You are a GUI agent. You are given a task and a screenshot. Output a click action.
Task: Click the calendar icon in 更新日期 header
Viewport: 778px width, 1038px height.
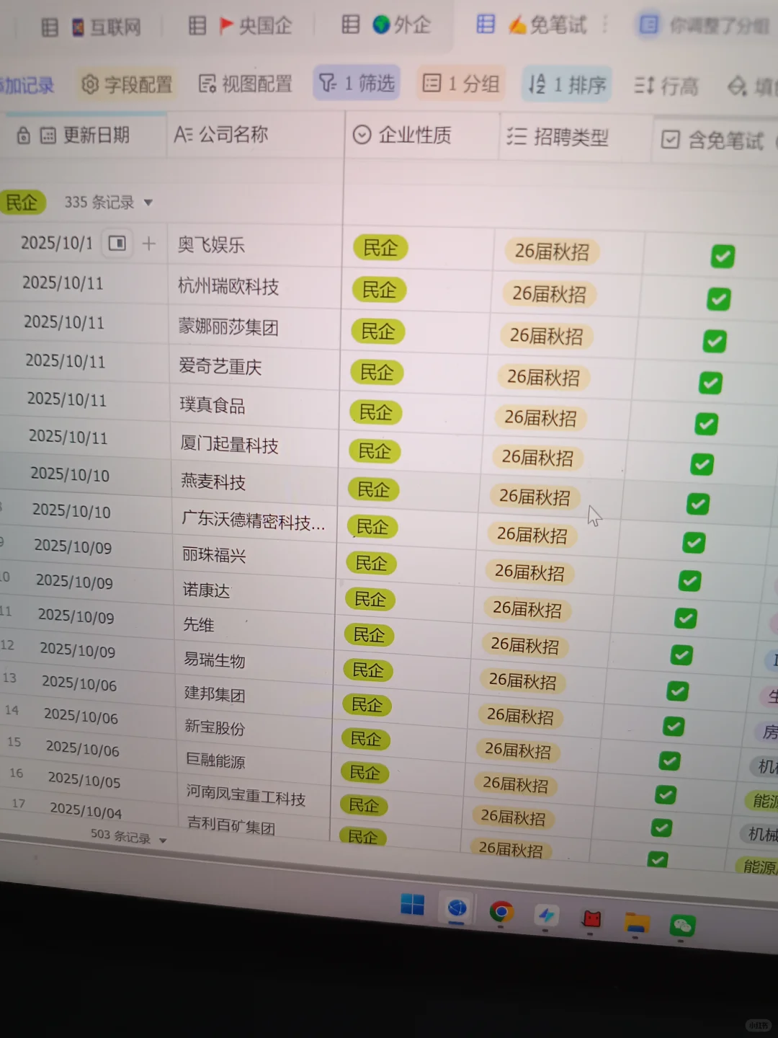(48, 135)
